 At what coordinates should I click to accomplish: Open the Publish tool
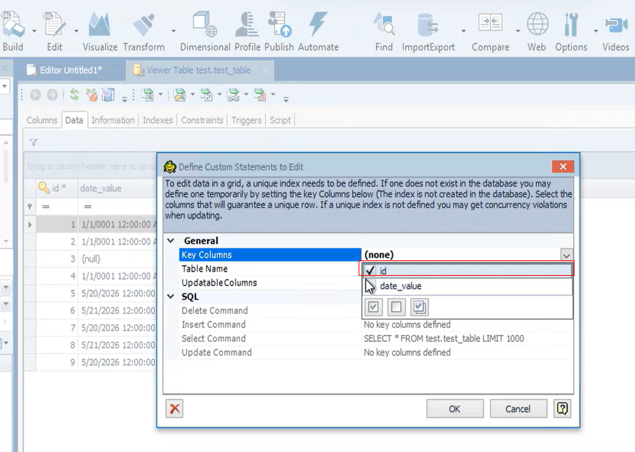point(279,32)
